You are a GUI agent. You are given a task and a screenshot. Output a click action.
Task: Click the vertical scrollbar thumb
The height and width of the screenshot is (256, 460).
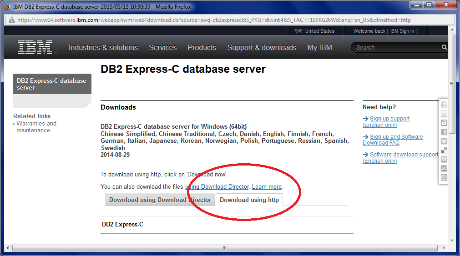[x=452, y=84]
